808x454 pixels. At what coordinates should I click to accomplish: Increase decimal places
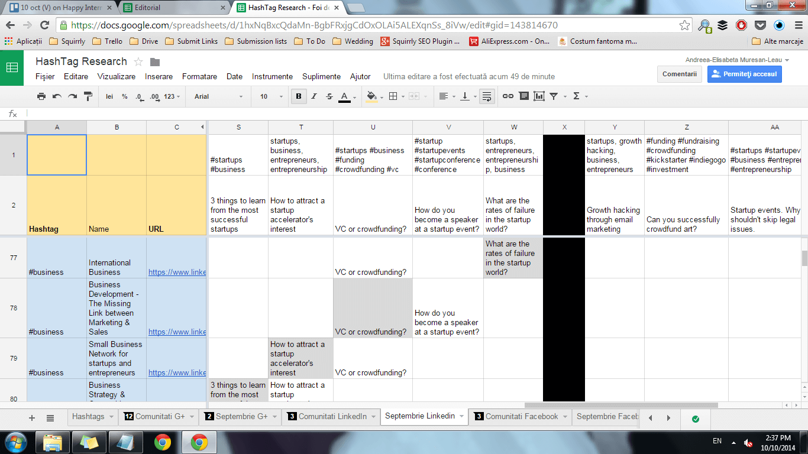(155, 96)
